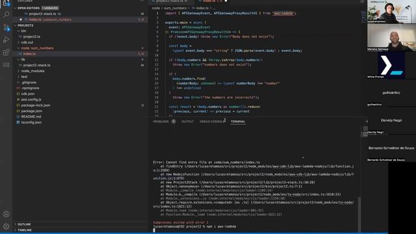This screenshot has height=234, width=416.
Task: Click the 'aws-lambda' import string in code
Action: click(x=283, y=13)
